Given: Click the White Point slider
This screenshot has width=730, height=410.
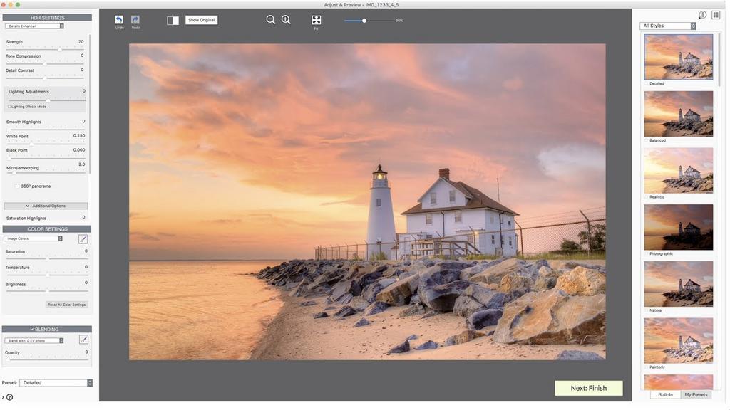Looking at the screenshot, I should point(46,144).
